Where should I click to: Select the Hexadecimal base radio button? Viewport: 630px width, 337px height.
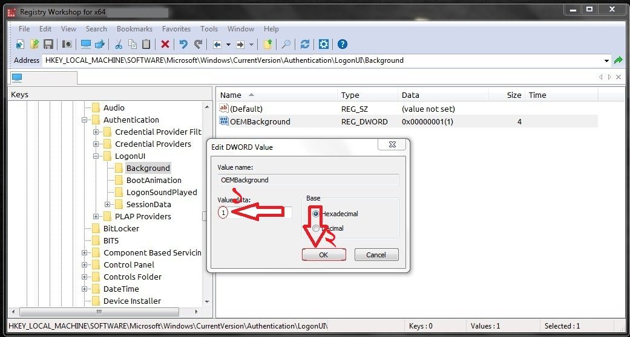(x=316, y=214)
